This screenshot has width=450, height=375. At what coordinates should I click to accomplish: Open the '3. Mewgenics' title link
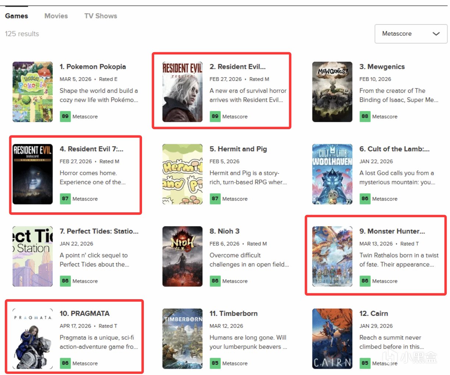tap(382, 67)
